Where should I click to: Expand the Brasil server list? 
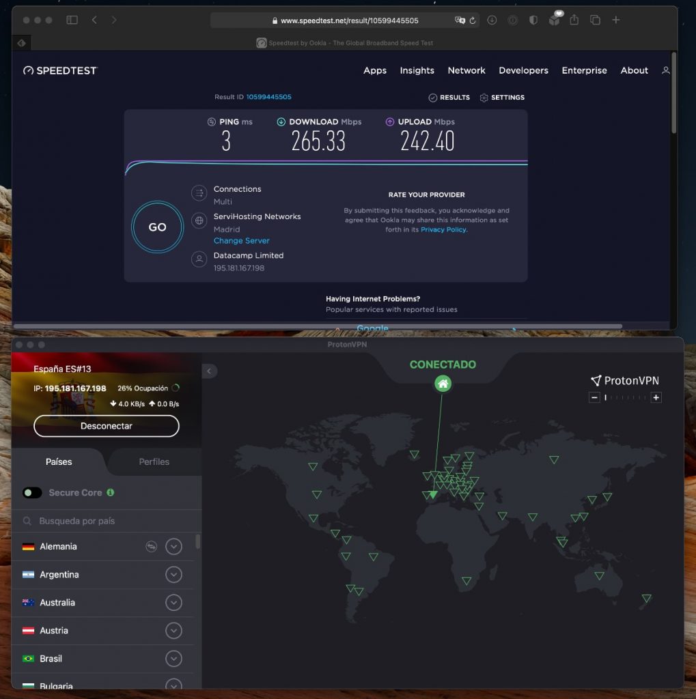pos(173,659)
